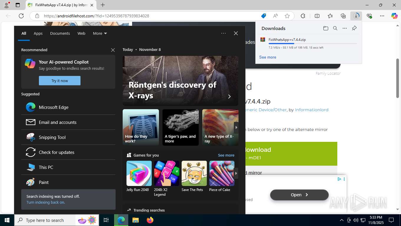Open A tiger's paw article card
This screenshot has width=401, height=226.
pos(180,127)
